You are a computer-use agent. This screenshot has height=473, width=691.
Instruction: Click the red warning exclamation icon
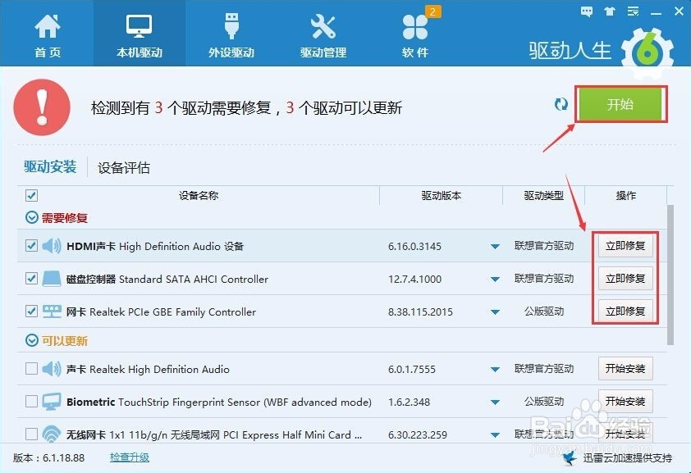(42, 107)
